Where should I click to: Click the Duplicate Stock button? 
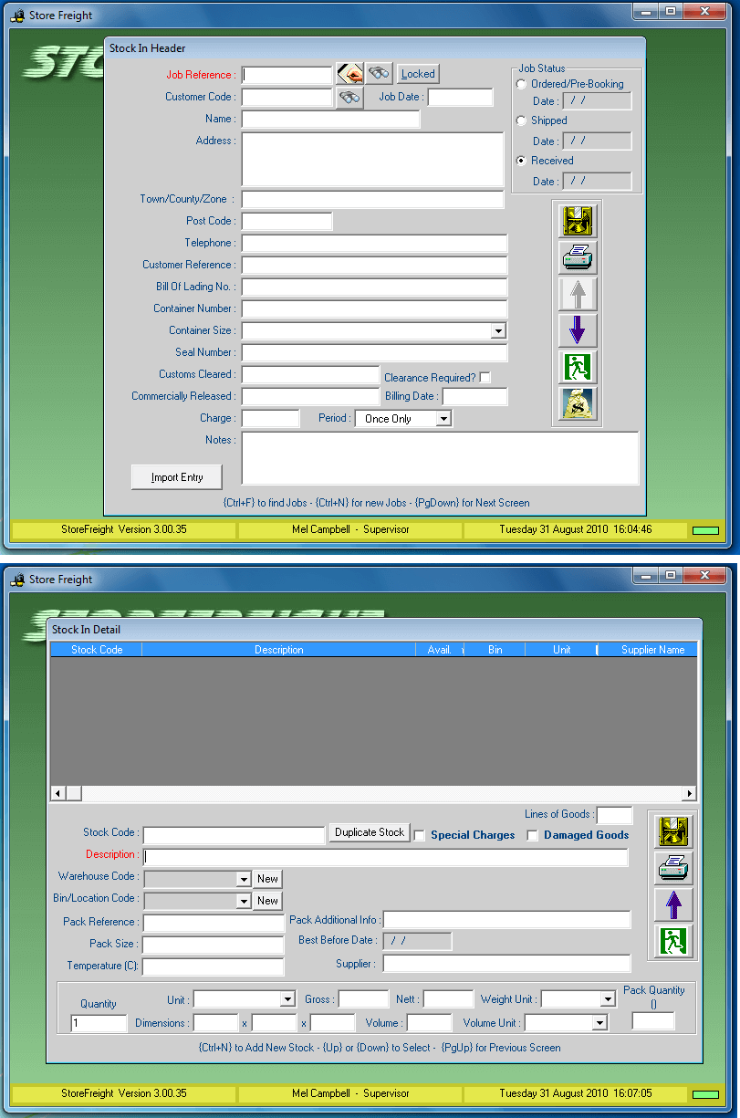click(370, 832)
